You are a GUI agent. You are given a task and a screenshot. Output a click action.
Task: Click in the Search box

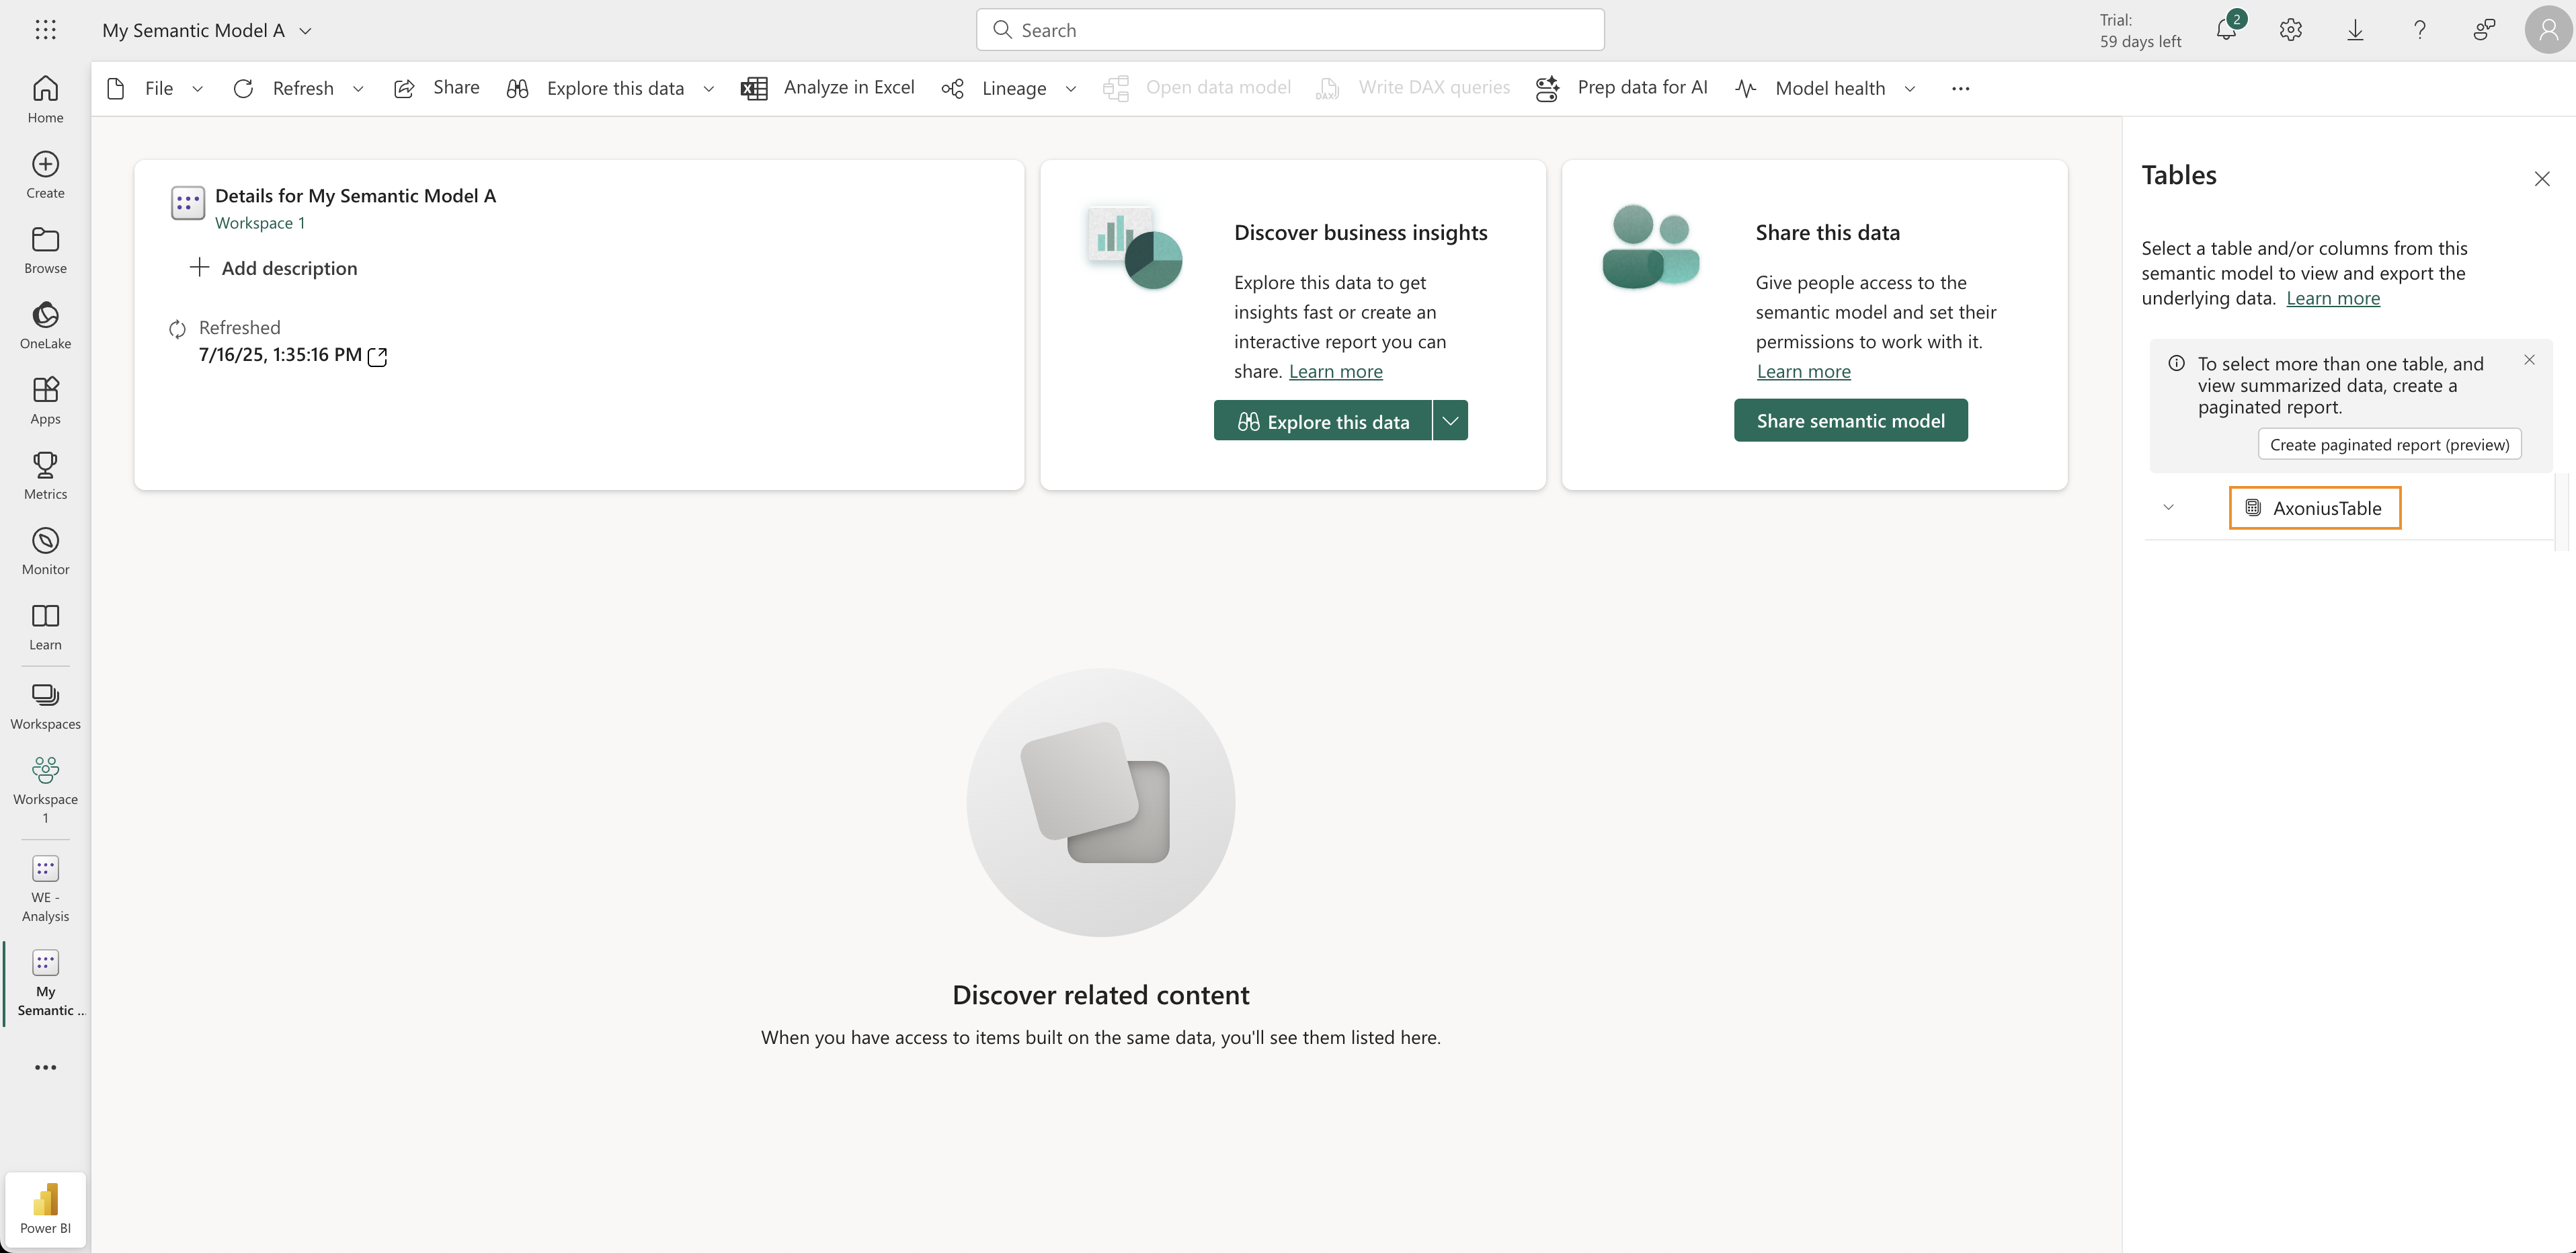(x=1290, y=30)
